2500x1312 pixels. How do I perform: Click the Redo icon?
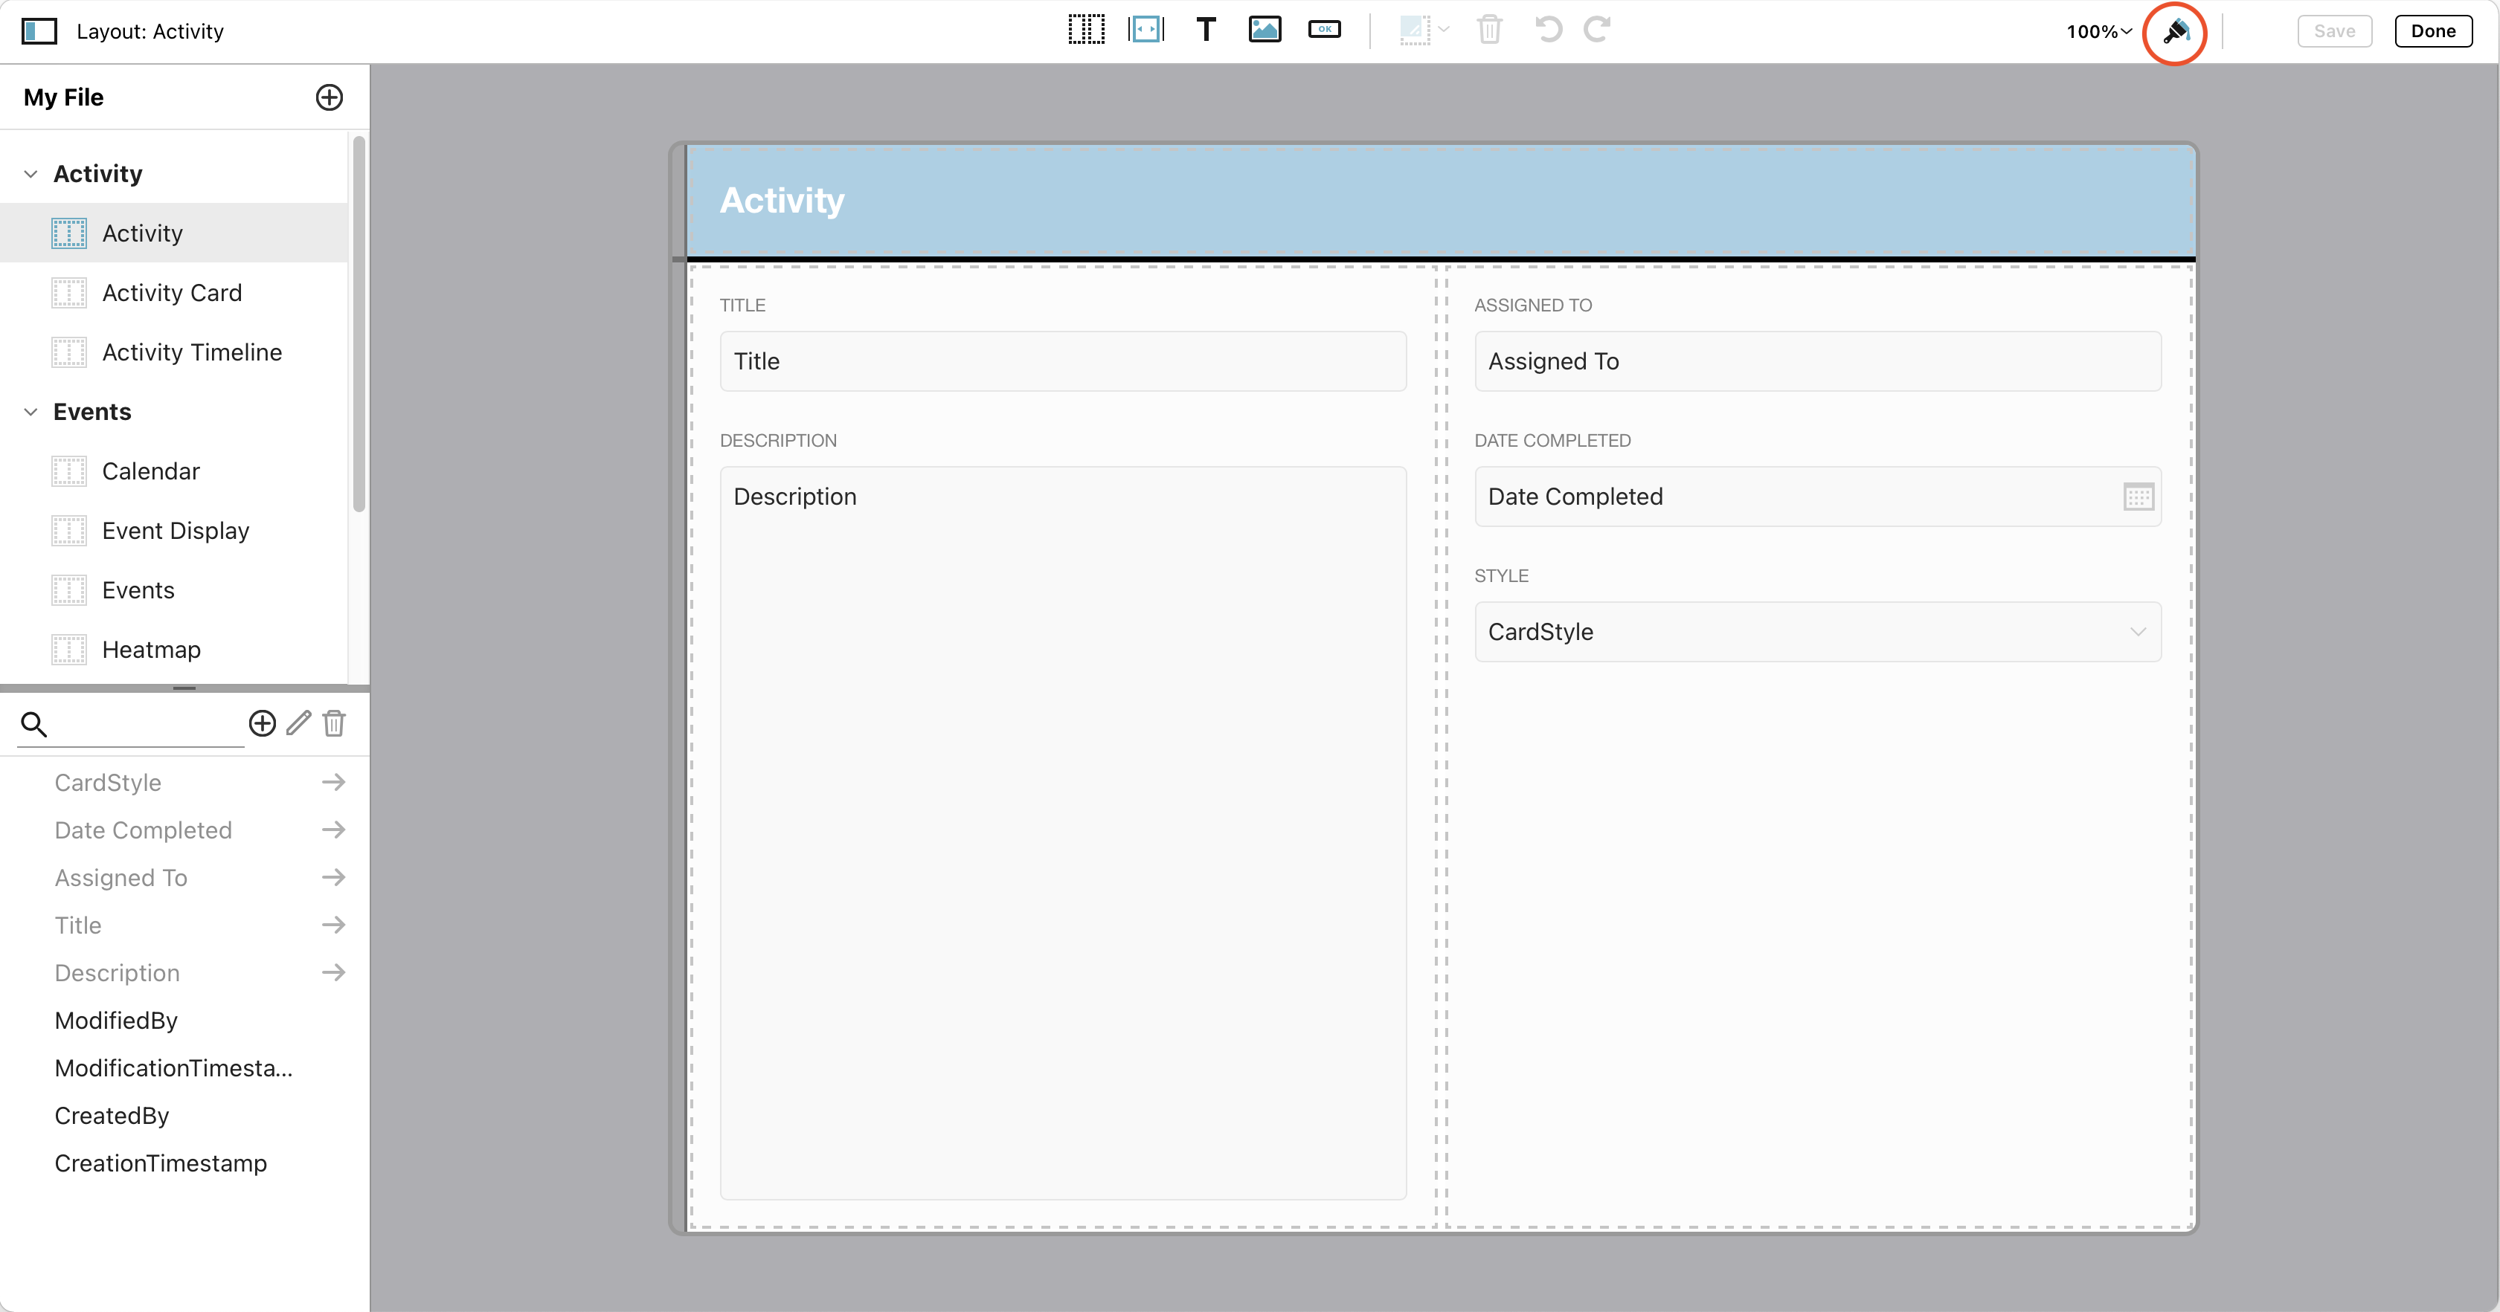coord(1596,30)
